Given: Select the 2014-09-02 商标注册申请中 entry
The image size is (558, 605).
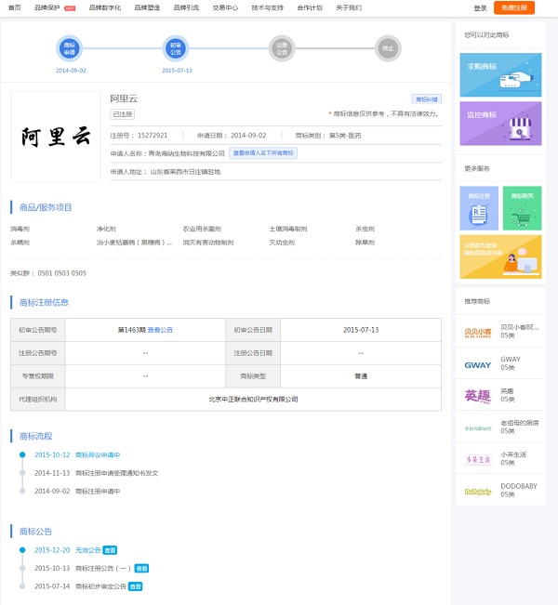Looking at the screenshot, I should pyautogui.click(x=77, y=492).
